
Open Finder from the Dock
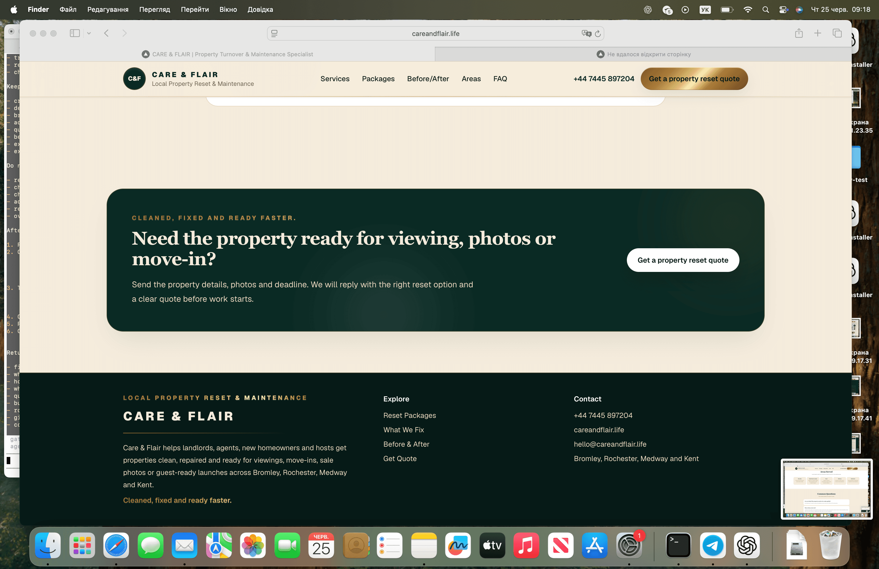48,545
